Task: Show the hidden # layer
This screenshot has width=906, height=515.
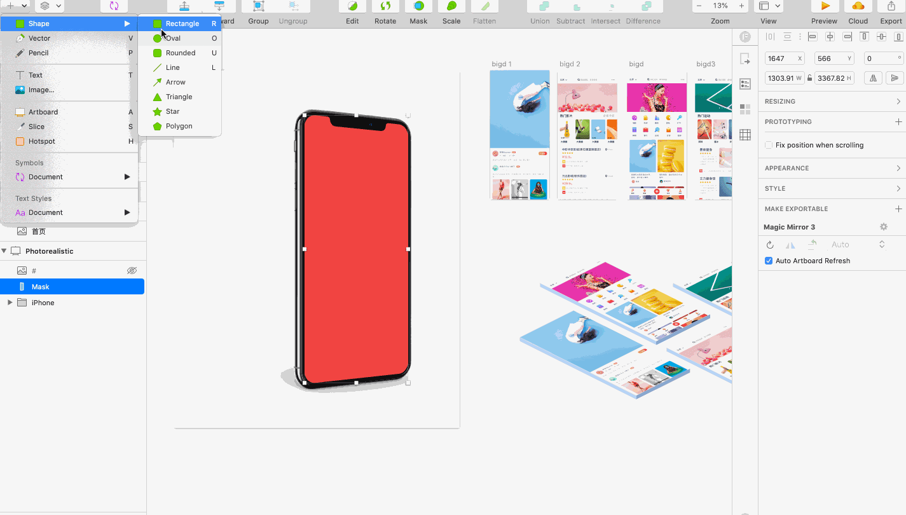Action: click(x=132, y=271)
